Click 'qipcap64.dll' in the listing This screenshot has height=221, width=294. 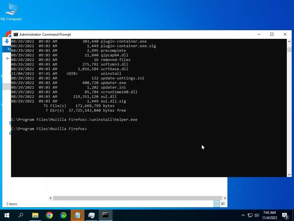[114, 55]
